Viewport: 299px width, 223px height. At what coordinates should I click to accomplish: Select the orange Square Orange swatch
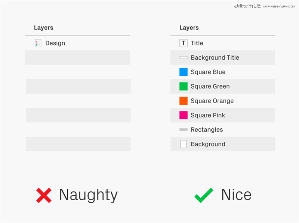pyautogui.click(x=184, y=101)
